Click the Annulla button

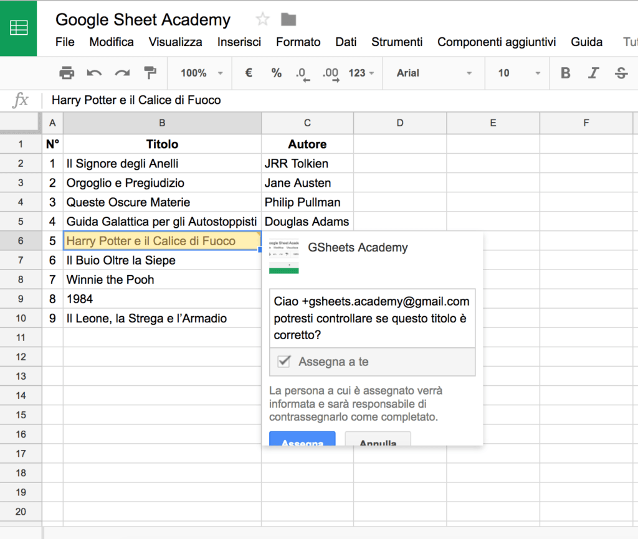[378, 439]
